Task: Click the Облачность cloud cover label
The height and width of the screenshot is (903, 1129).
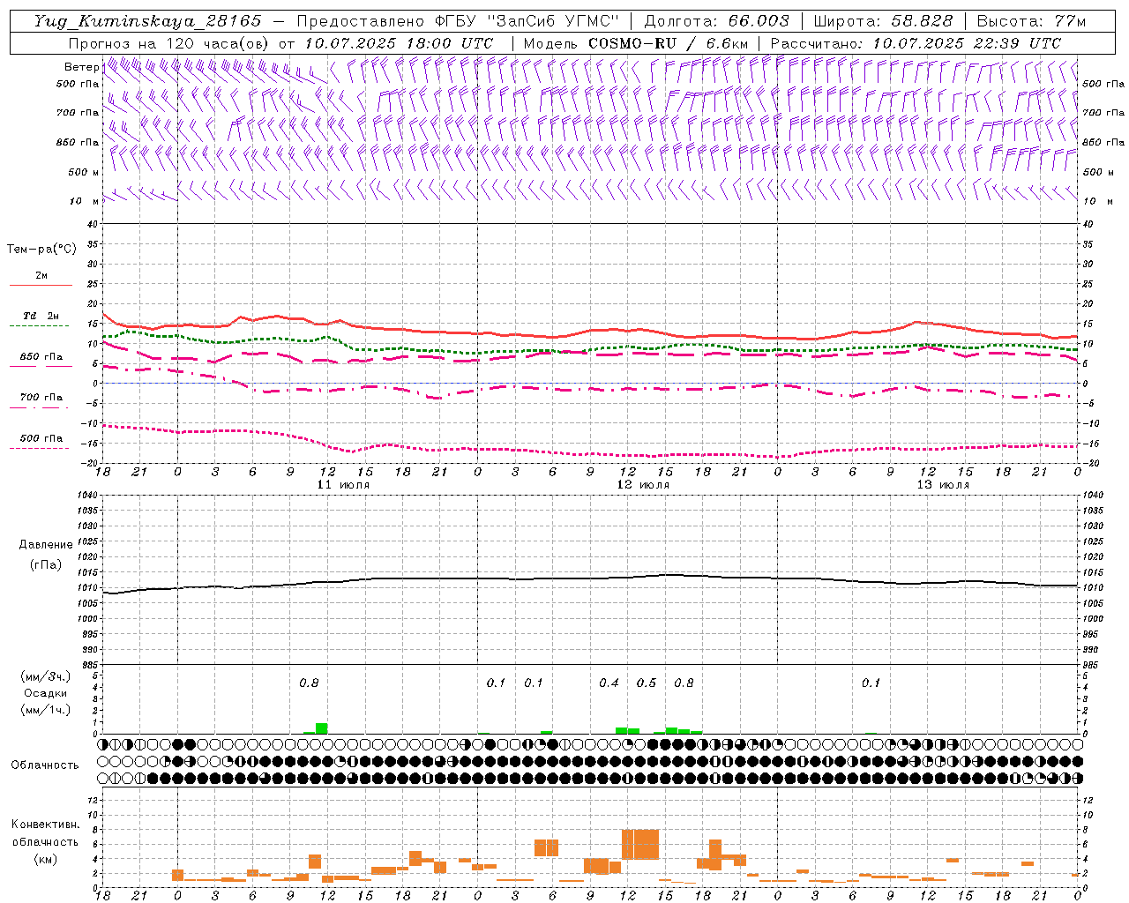Action: tap(45, 765)
